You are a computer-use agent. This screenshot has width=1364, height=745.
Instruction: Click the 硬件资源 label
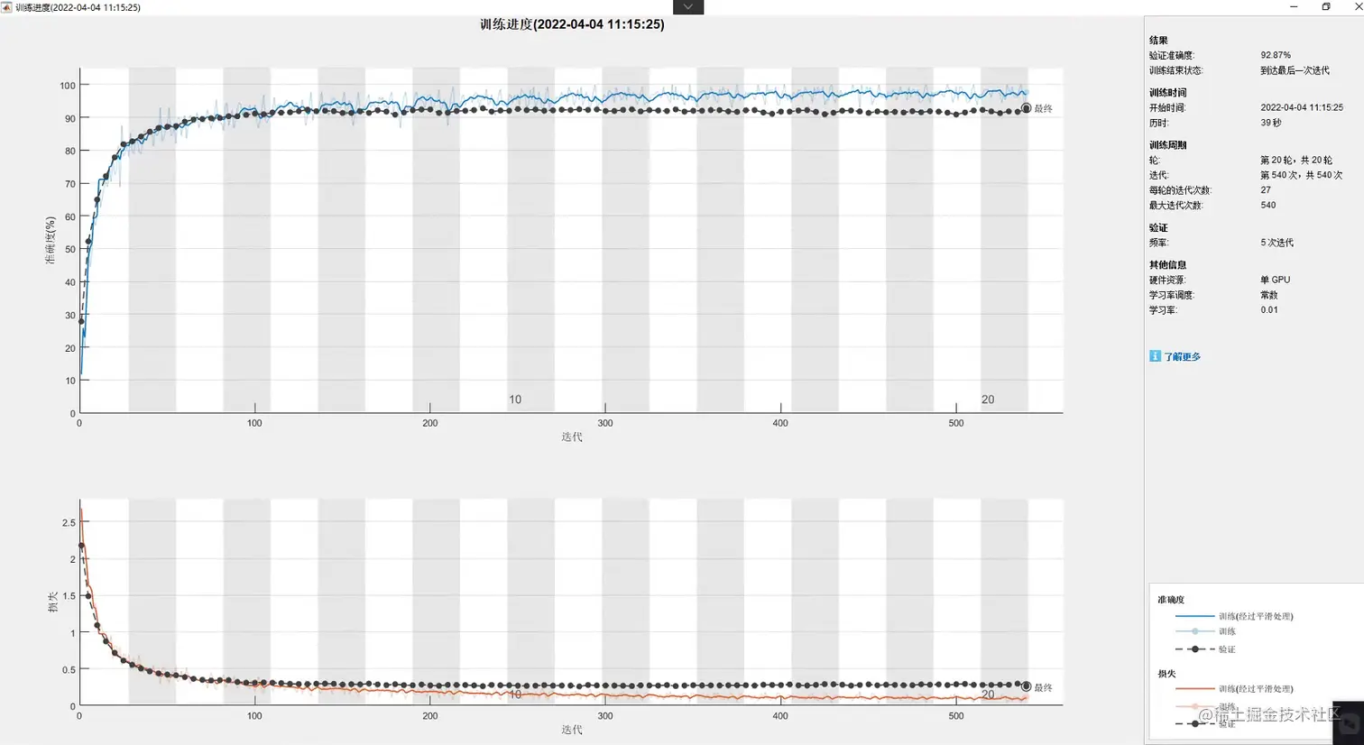coord(1167,281)
